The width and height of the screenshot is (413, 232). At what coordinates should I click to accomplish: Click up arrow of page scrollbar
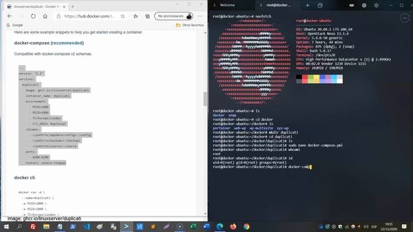(205, 33)
